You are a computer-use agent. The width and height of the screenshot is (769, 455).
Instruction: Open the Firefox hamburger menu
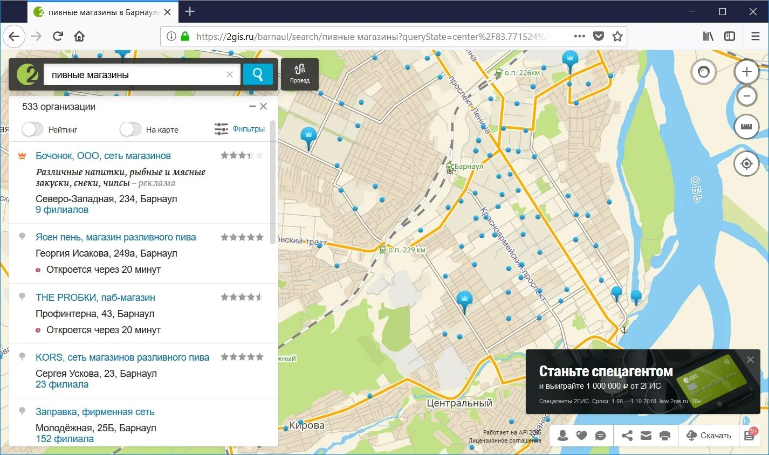click(x=756, y=36)
